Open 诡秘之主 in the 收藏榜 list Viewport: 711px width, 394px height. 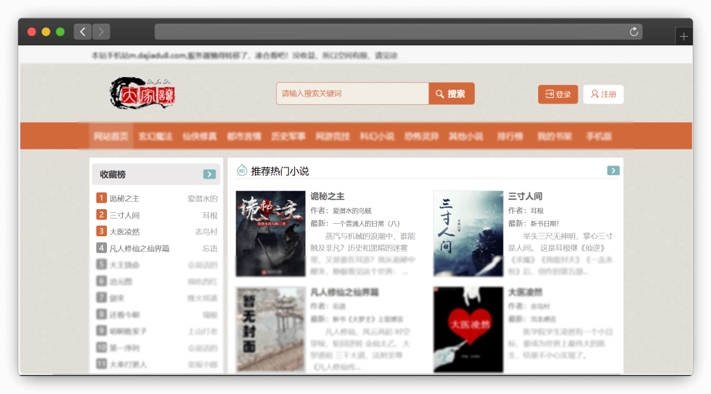(124, 198)
